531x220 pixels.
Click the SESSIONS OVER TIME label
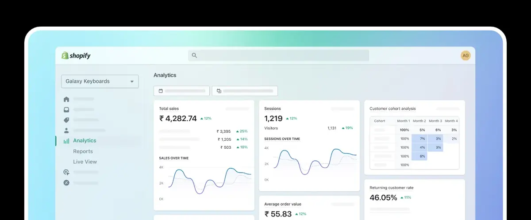(x=282, y=139)
